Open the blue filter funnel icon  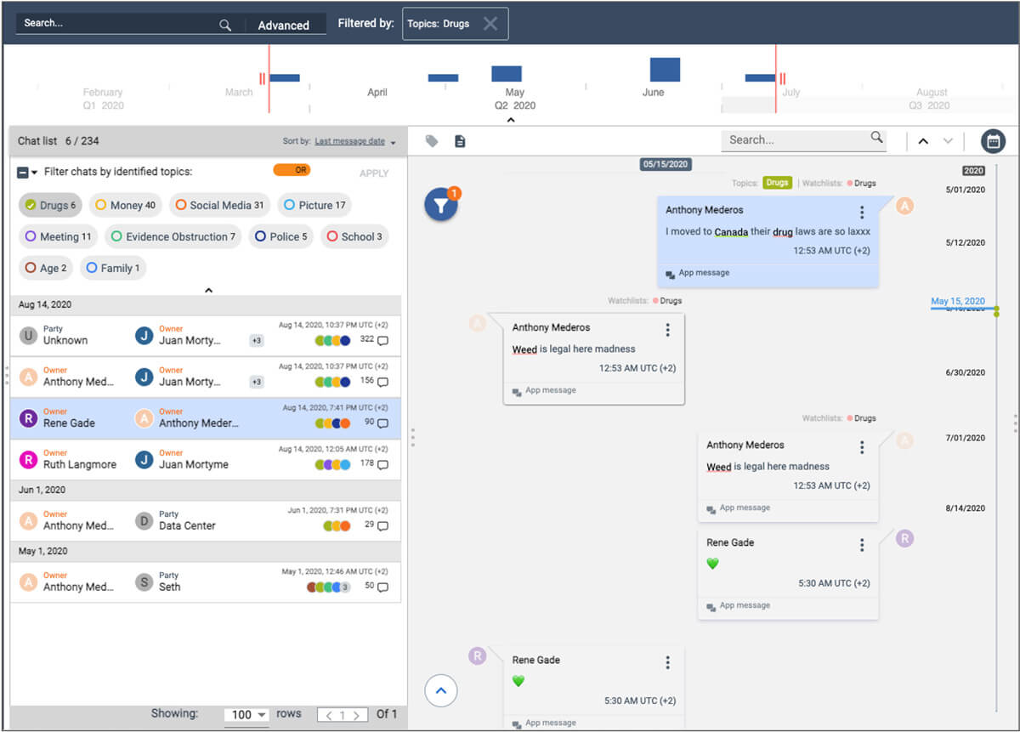tap(441, 205)
